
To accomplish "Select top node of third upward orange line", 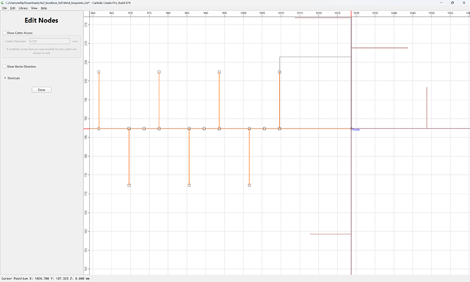I will pos(219,72).
